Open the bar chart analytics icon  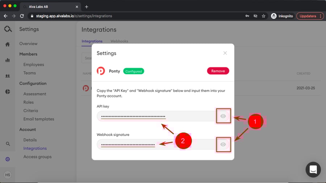[8, 60]
